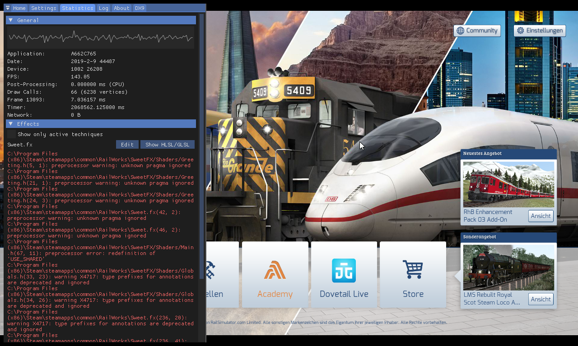Click the Academy logo icon
Viewport: 578px width, 346px height.
(275, 270)
